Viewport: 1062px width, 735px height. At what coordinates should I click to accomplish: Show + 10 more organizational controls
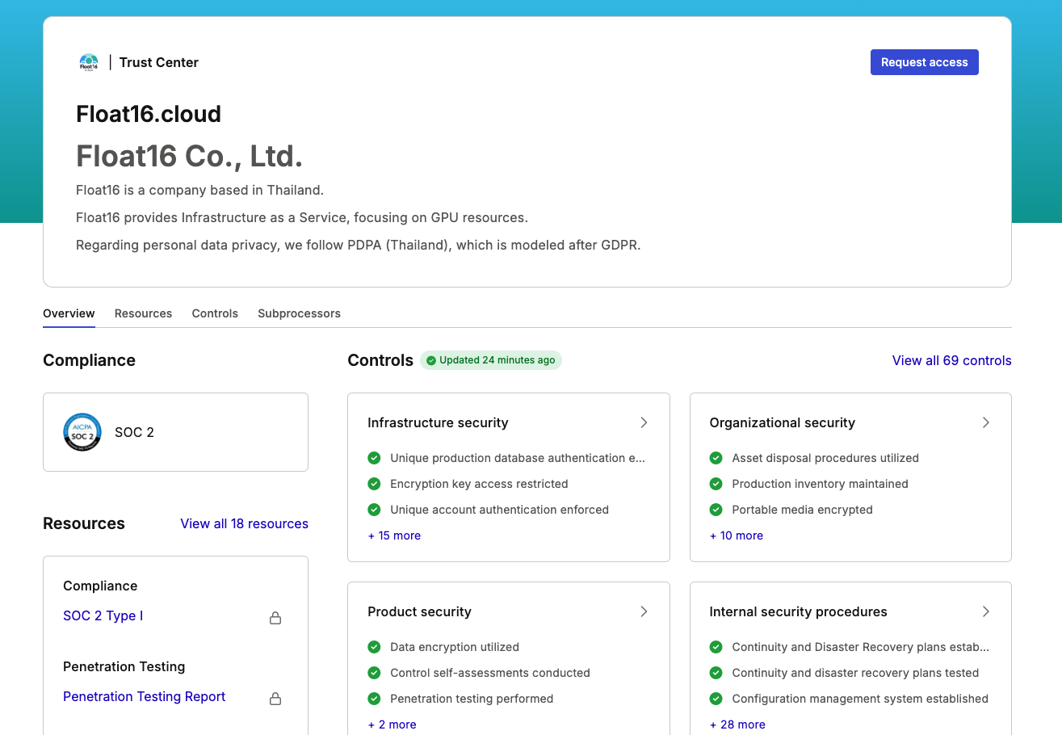pyautogui.click(x=737, y=535)
